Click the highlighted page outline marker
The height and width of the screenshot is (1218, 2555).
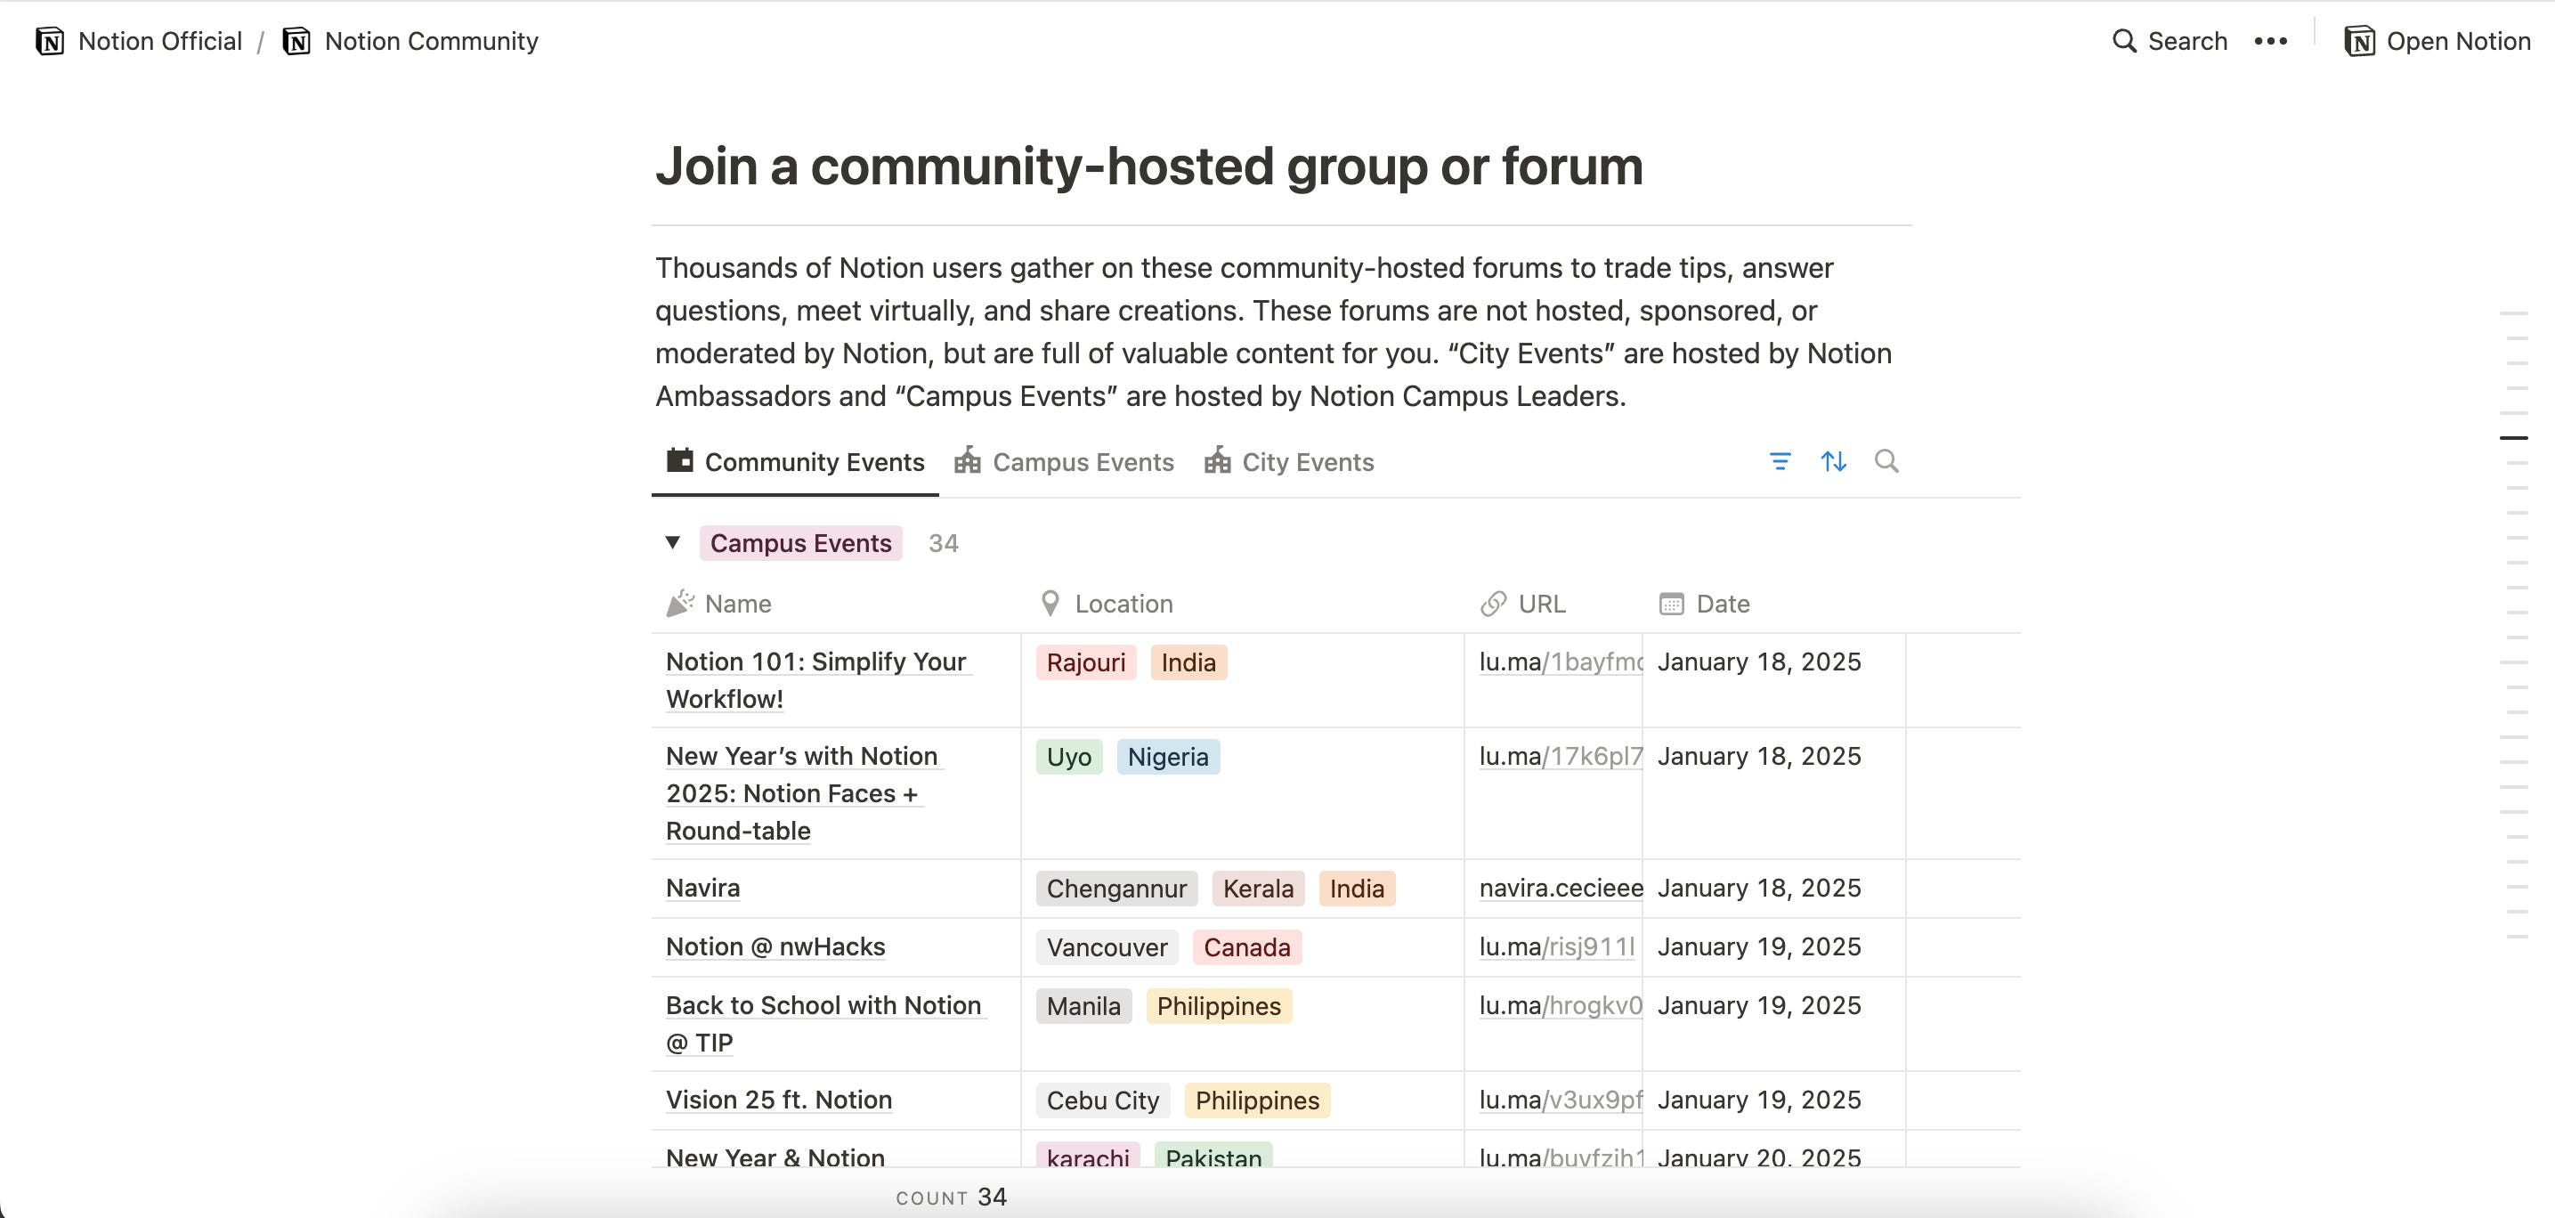(2513, 437)
